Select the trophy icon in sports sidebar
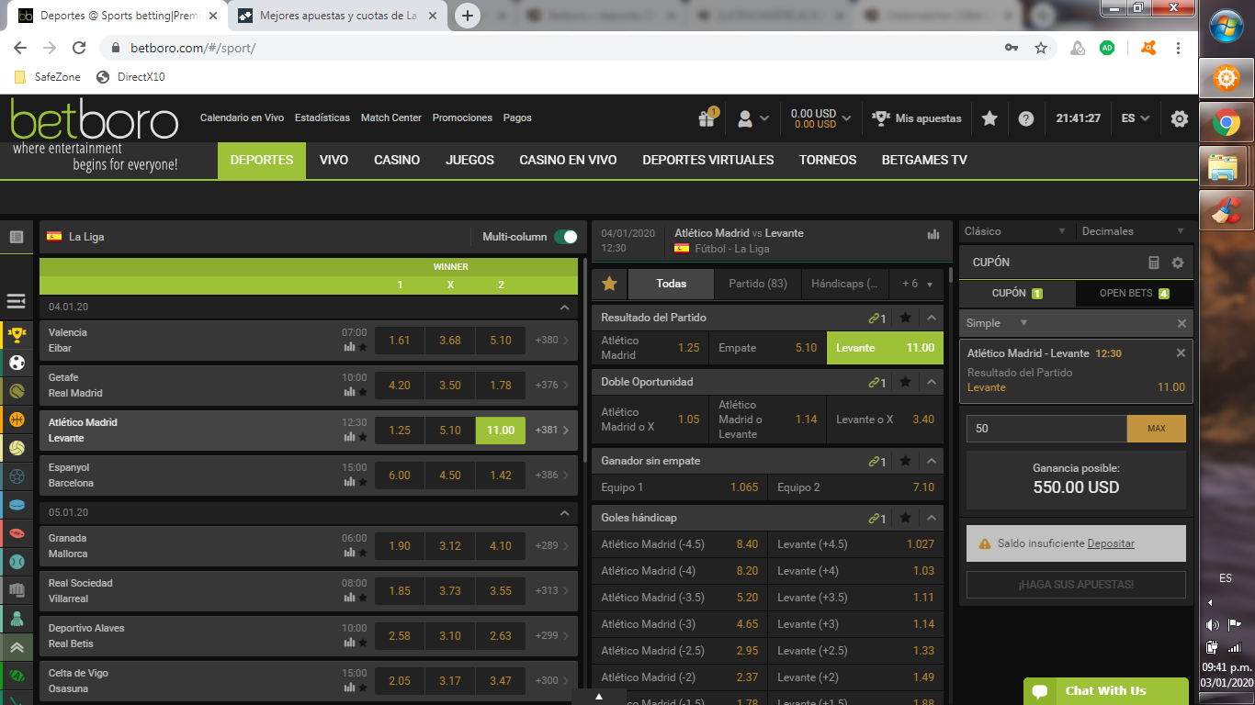 (17, 334)
